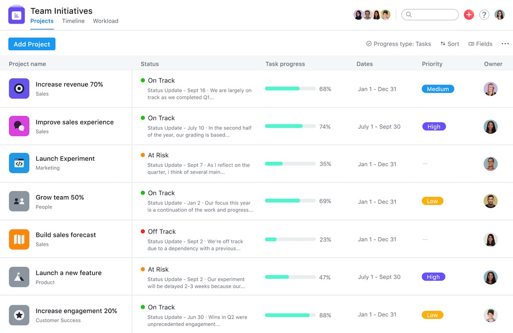
Task: Switch to the Workload tab
Action: [x=106, y=21]
